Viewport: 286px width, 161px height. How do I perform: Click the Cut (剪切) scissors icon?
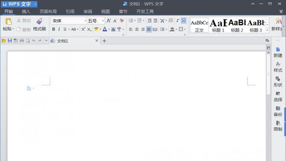point(18,21)
